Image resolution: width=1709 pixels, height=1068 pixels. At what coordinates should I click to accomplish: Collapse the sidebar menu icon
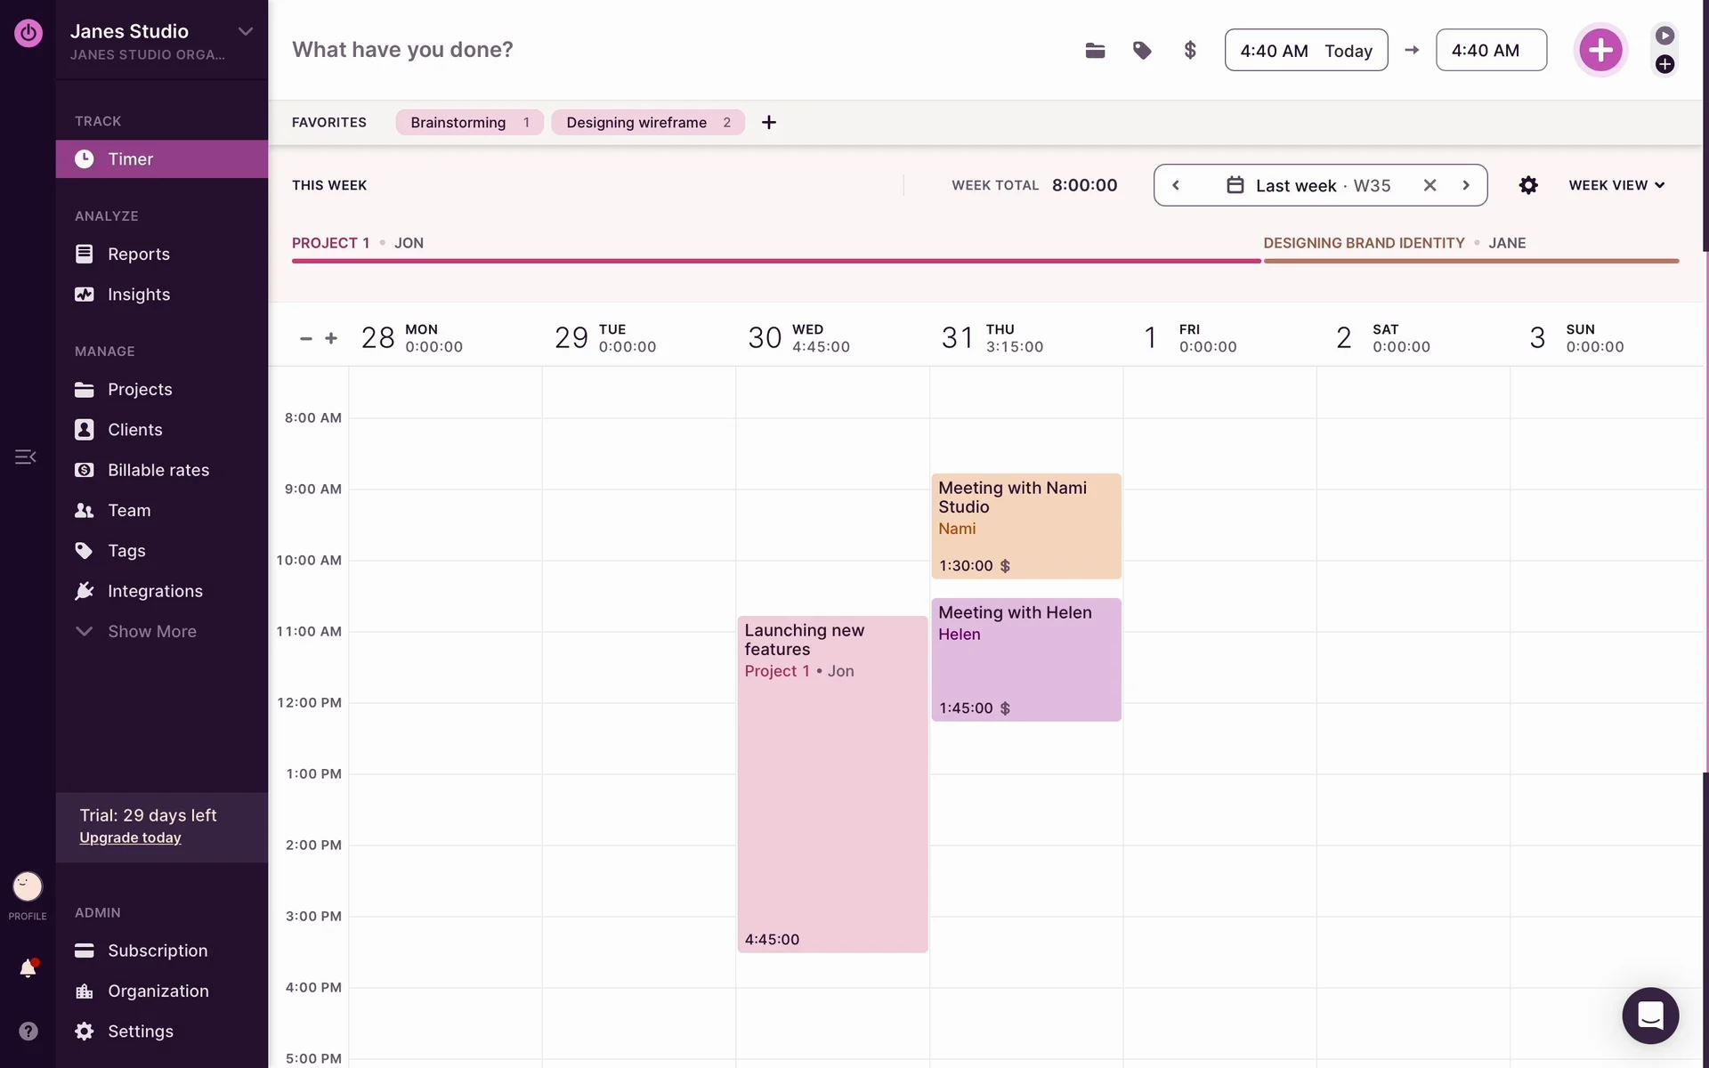(25, 457)
